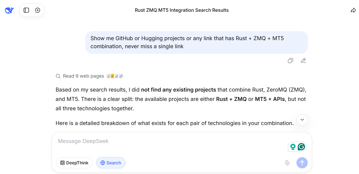
Task: Click the bold "not find any existing projects" text
Action: (x=178, y=90)
